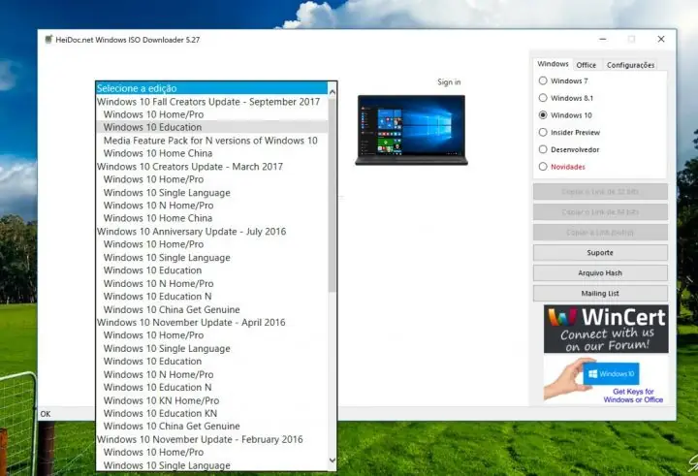Click the edition list scrollbar thumb

coord(333,195)
